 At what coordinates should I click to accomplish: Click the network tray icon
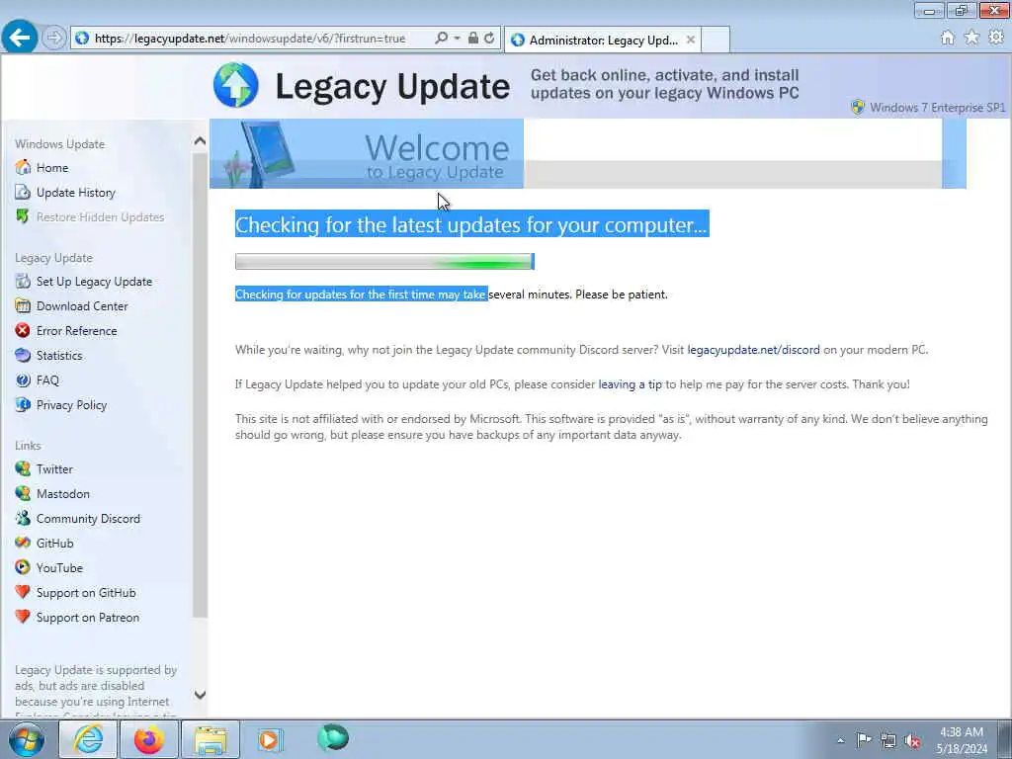tap(888, 741)
